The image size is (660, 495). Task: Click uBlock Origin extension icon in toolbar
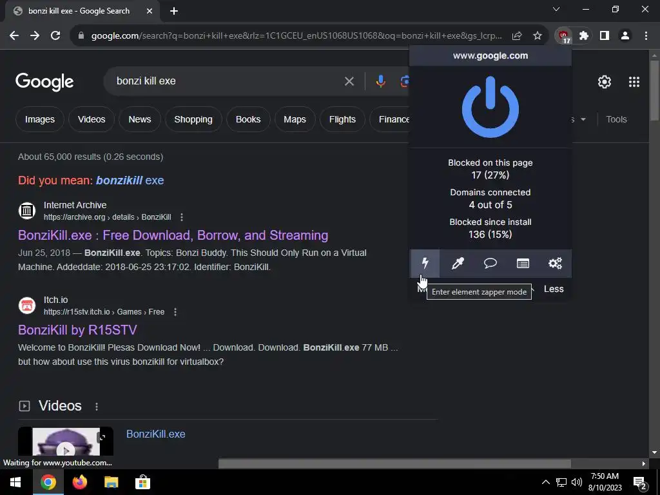pyautogui.click(x=563, y=36)
